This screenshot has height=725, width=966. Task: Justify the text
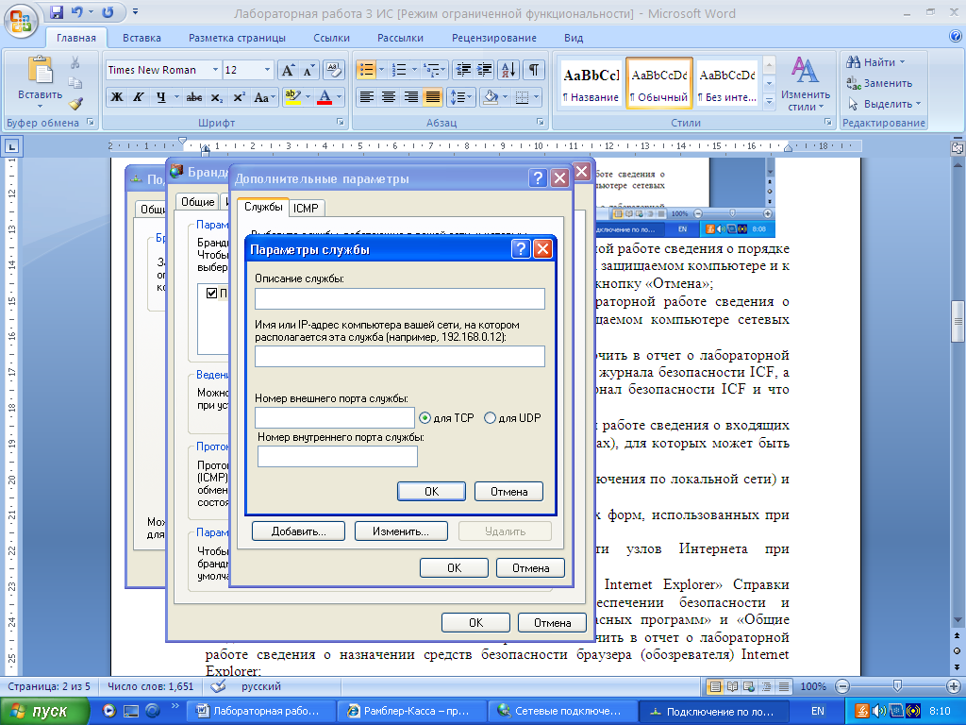click(432, 97)
